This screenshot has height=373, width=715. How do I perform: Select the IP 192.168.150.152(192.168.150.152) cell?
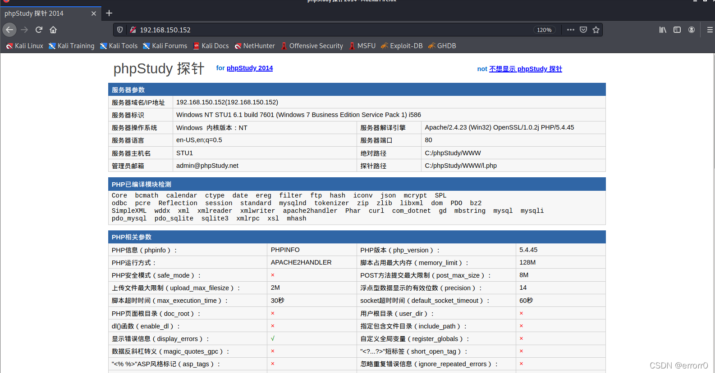[227, 102]
